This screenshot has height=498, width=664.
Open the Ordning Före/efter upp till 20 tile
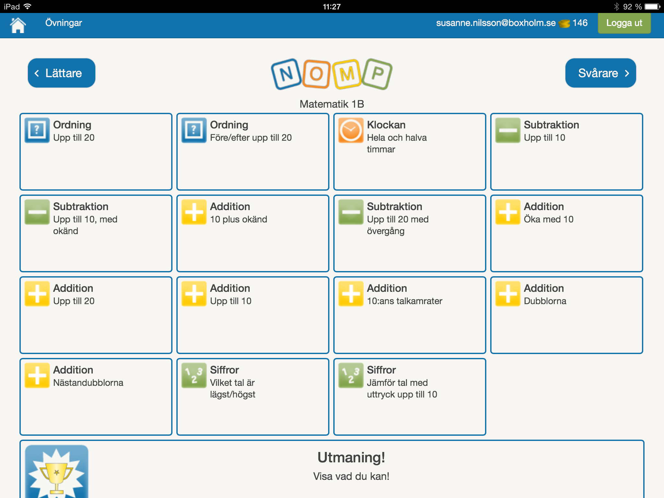coord(253,152)
